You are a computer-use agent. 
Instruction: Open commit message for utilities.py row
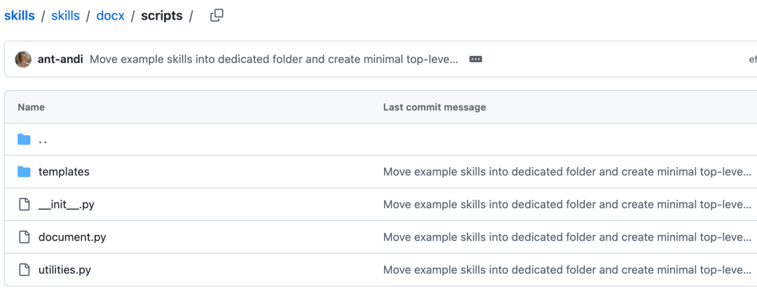(567, 270)
